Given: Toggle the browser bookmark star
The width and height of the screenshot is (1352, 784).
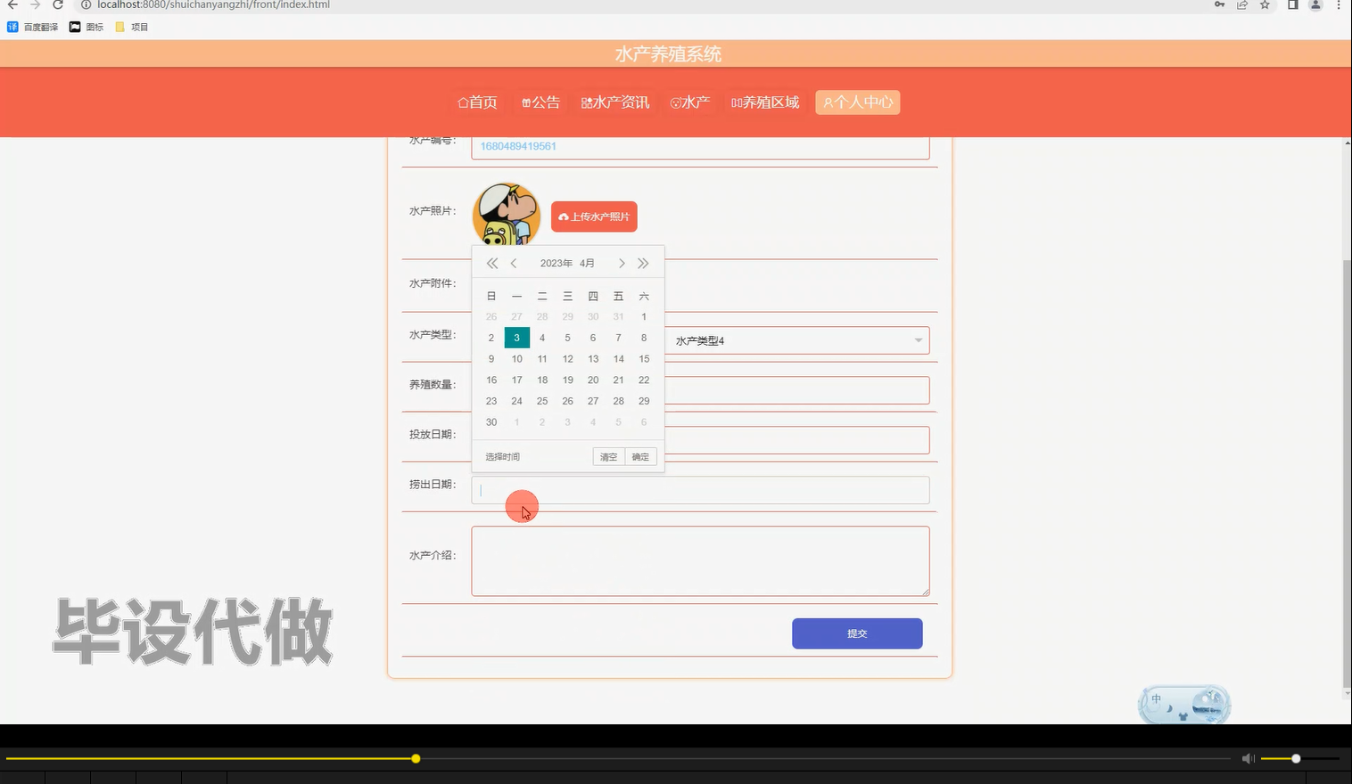Looking at the screenshot, I should pos(1264,5).
